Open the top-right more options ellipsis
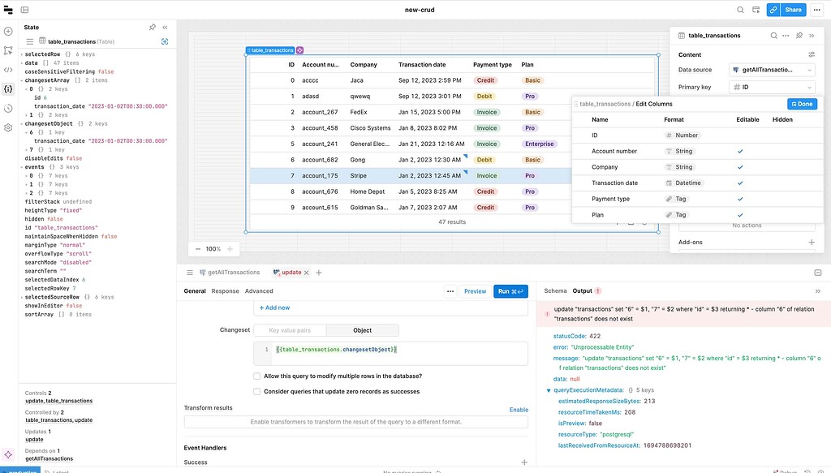 coord(816,10)
